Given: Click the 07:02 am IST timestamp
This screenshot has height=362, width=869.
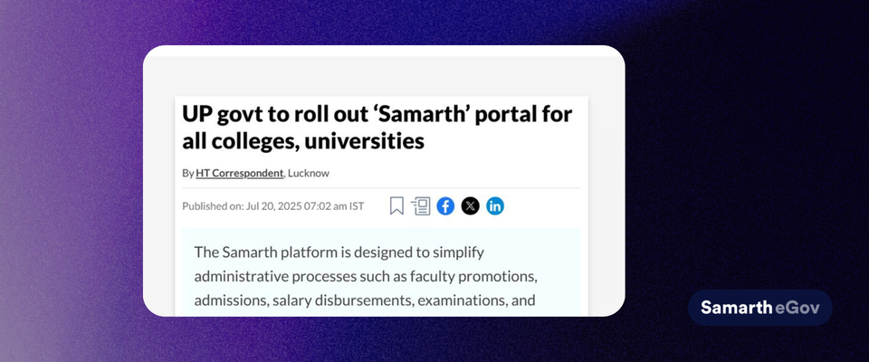Looking at the screenshot, I should pyautogui.click(x=336, y=206).
